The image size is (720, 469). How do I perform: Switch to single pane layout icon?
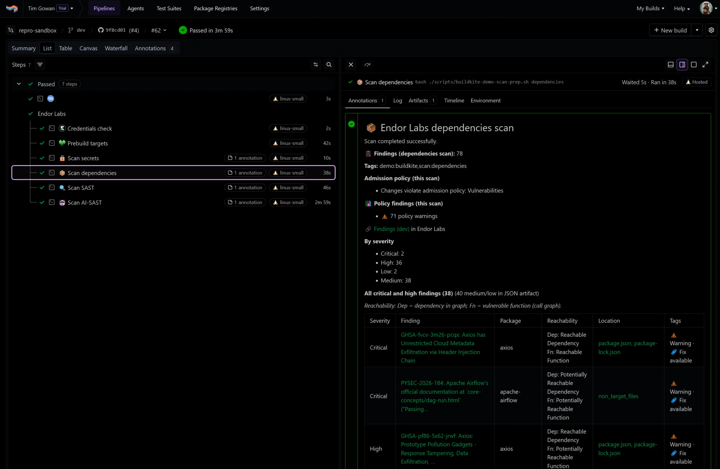(x=694, y=65)
